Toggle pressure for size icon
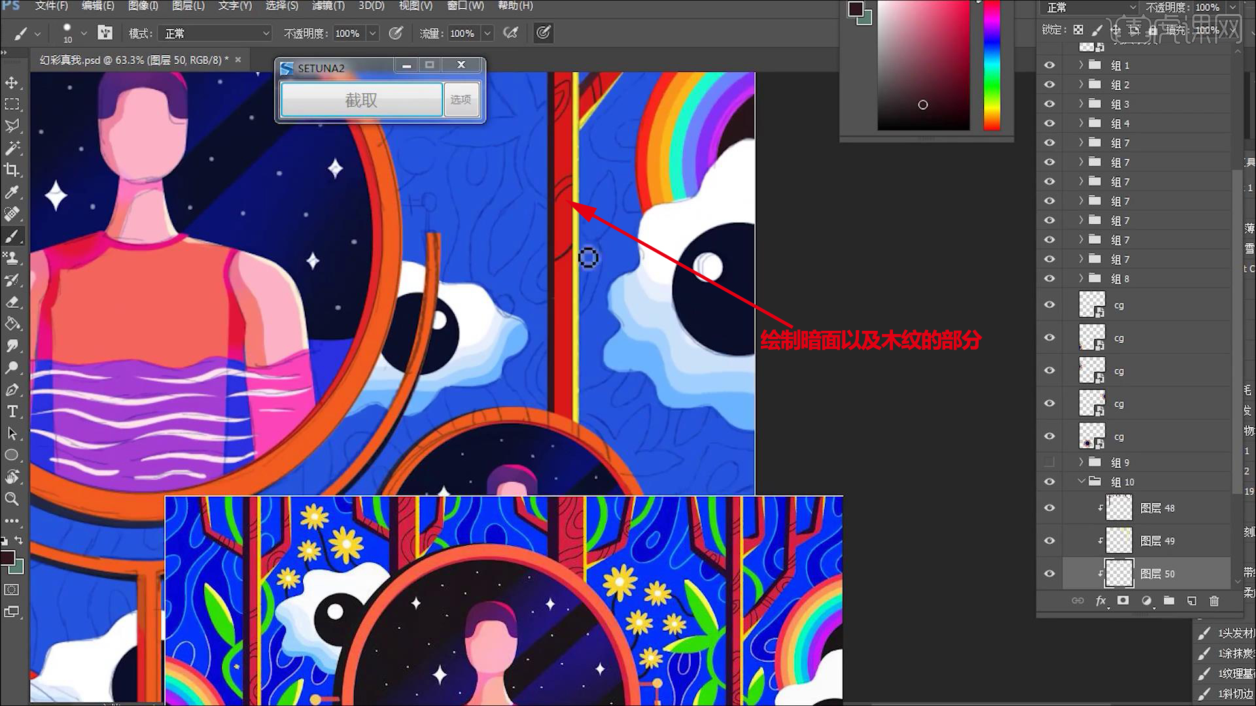 point(543,33)
